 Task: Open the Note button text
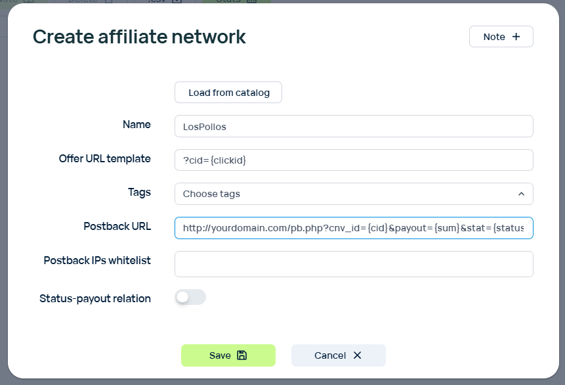(493, 37)
